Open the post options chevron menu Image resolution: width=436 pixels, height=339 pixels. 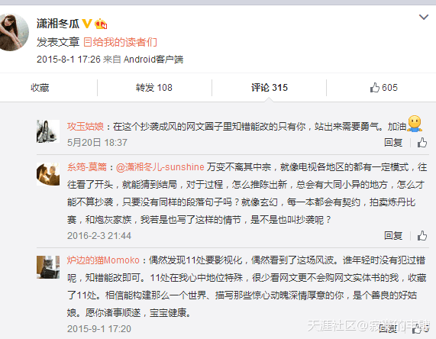[424, 18]
